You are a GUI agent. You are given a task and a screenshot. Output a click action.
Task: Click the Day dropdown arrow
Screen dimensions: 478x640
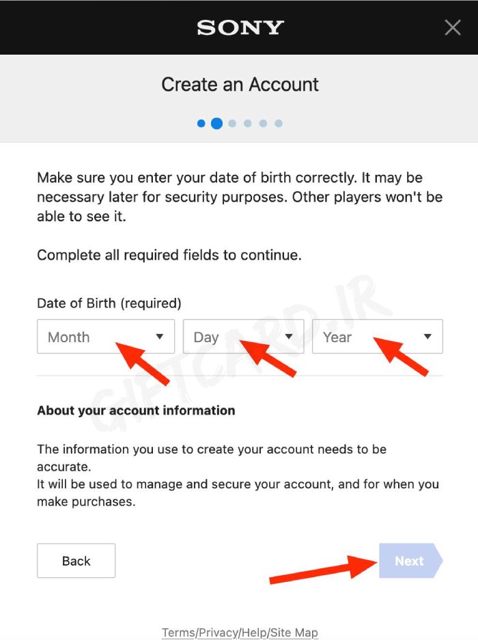289,336
